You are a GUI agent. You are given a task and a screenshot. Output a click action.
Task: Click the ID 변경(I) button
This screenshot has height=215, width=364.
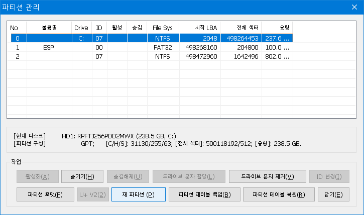(x=329, y=176)
